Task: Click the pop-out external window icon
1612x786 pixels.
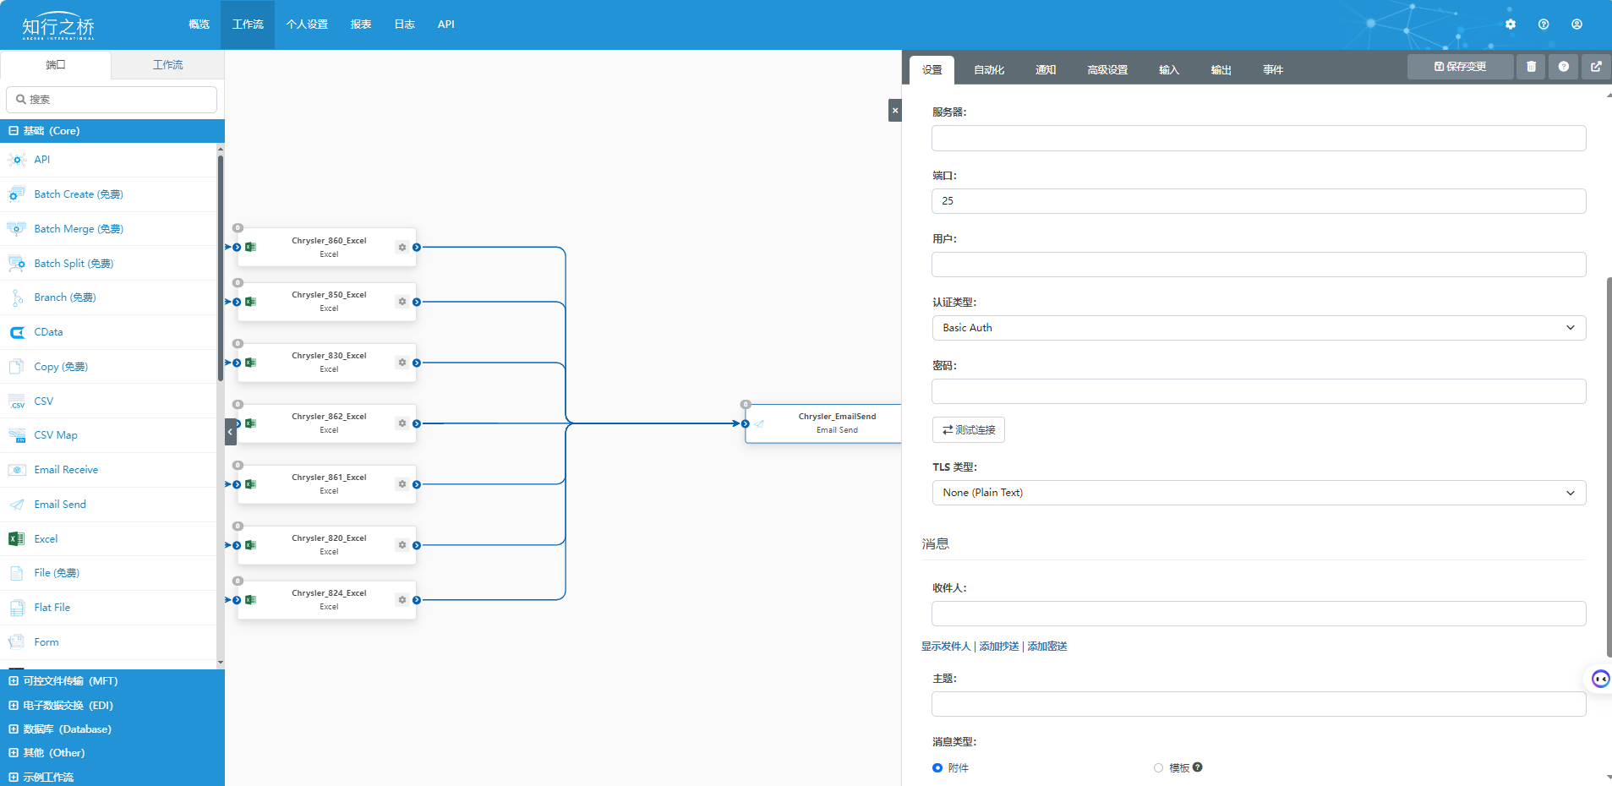Action: [1596, 67]
